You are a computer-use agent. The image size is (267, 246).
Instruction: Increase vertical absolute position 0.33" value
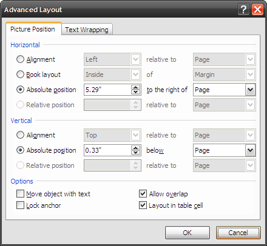[x=135, y=148]
